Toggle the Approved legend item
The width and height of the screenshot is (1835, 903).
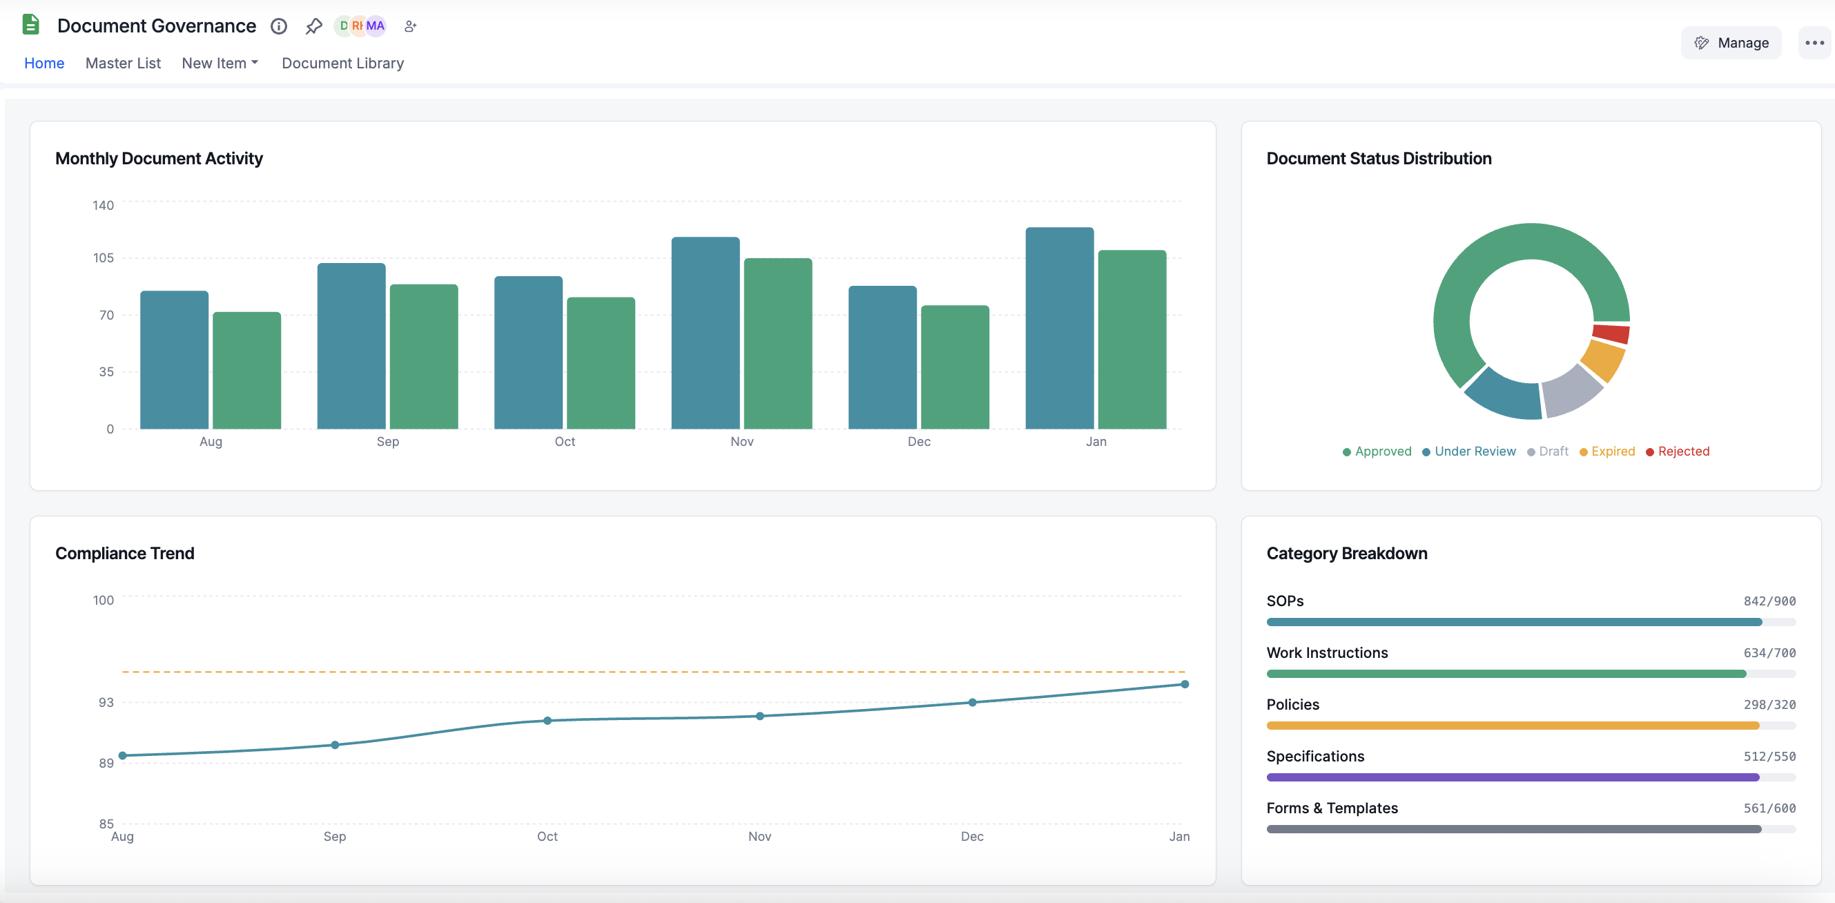click(1377, 451)
